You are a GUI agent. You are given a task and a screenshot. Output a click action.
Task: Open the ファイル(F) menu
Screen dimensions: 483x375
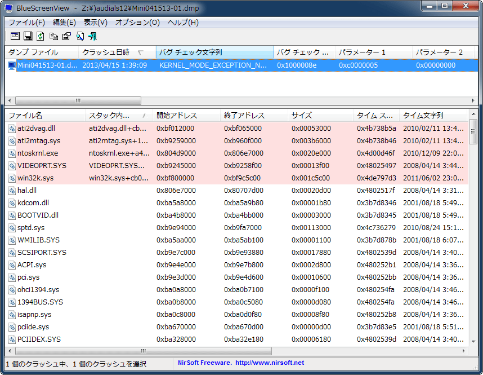26,23
